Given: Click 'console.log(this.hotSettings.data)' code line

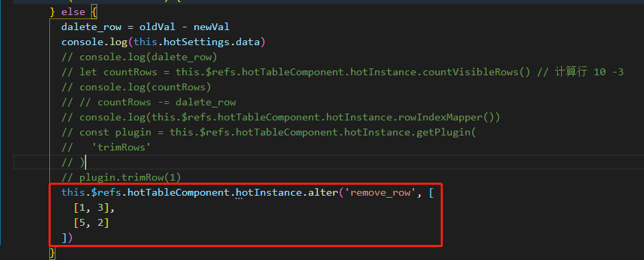Looking at the screenshot, I should [164, 42].
